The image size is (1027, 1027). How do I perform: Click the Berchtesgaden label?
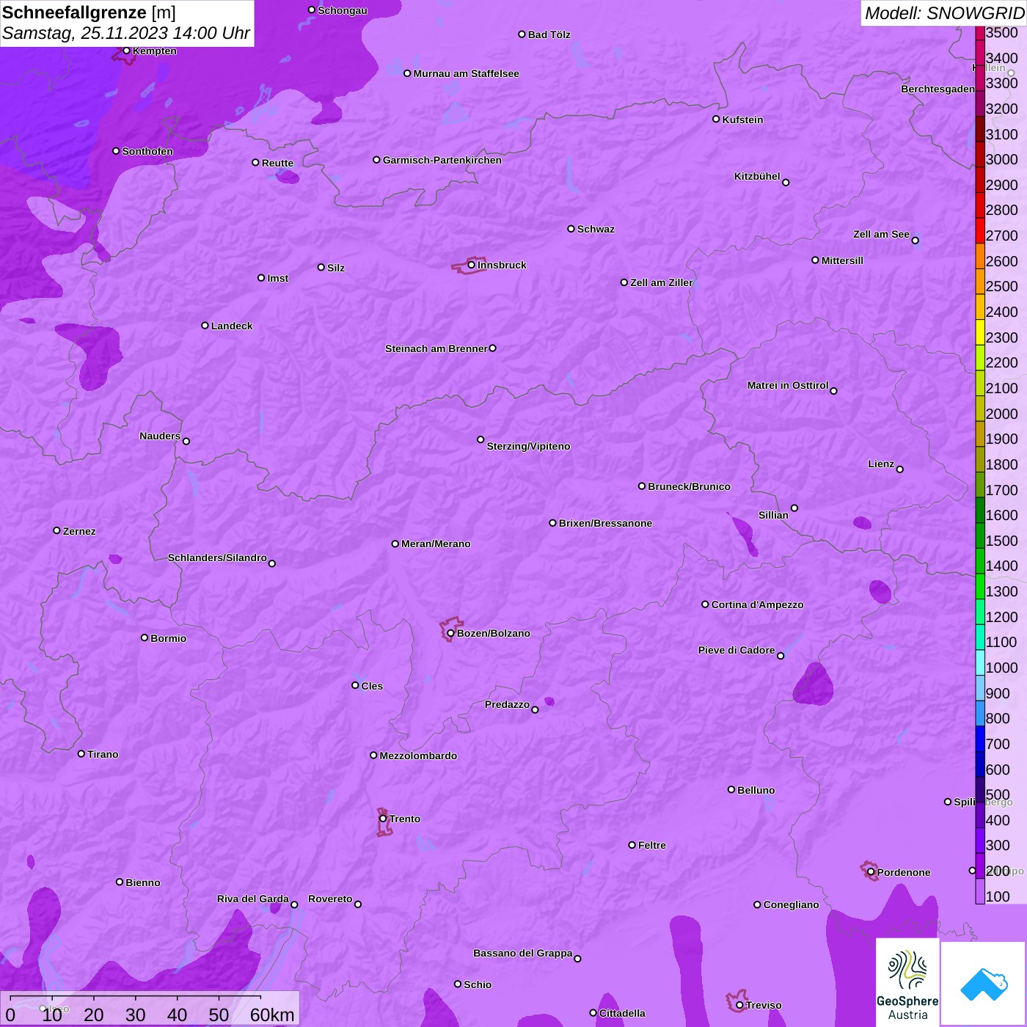coord(938,89)
